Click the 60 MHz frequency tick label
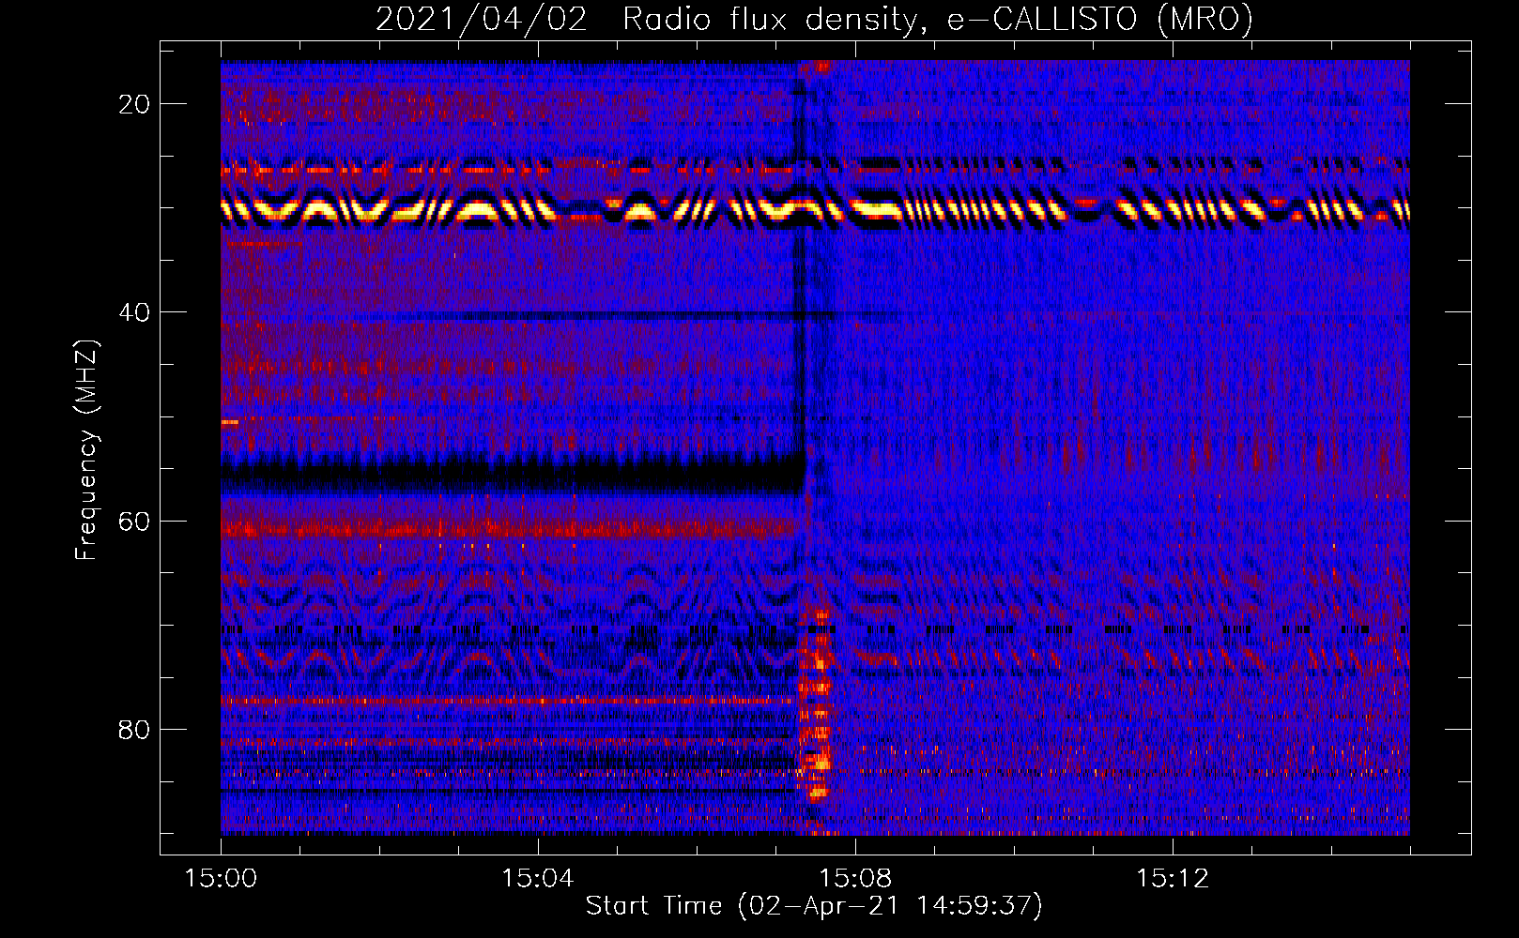The image size is (1519, 938). [134, 521]
